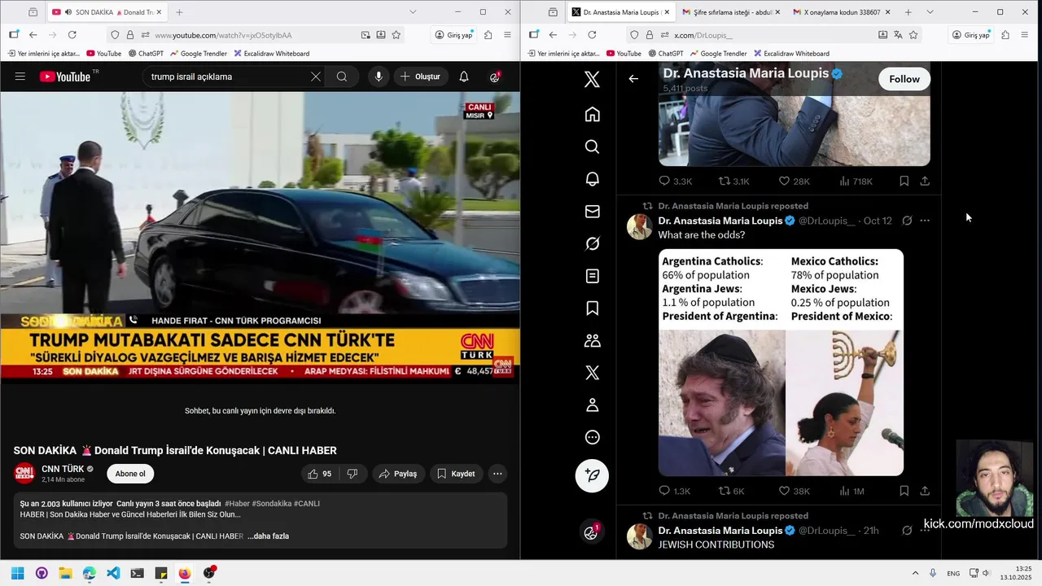Open X notifications in the sidebar
The width and height of the screenshot is (1042, 586).
pos(592,179)
